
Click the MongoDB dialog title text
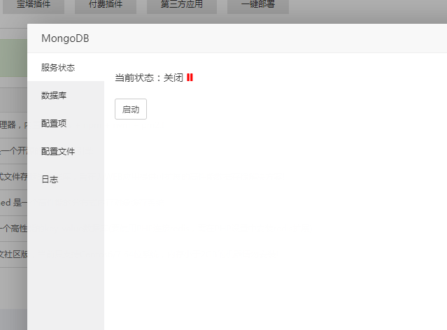tap(65, 38)
